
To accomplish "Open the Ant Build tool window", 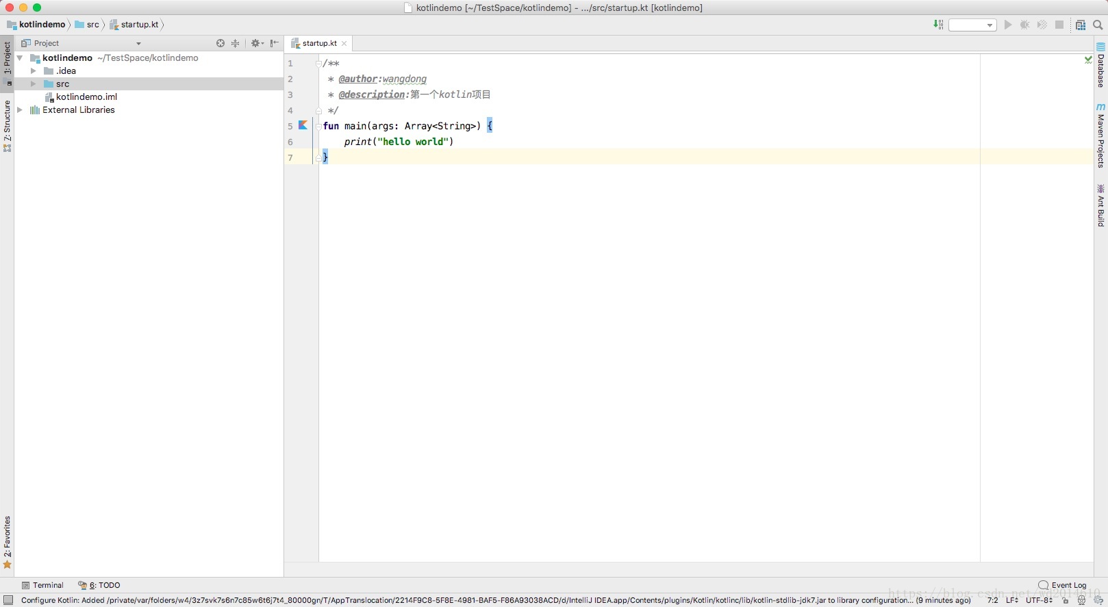I will [x=1101, y=205].
